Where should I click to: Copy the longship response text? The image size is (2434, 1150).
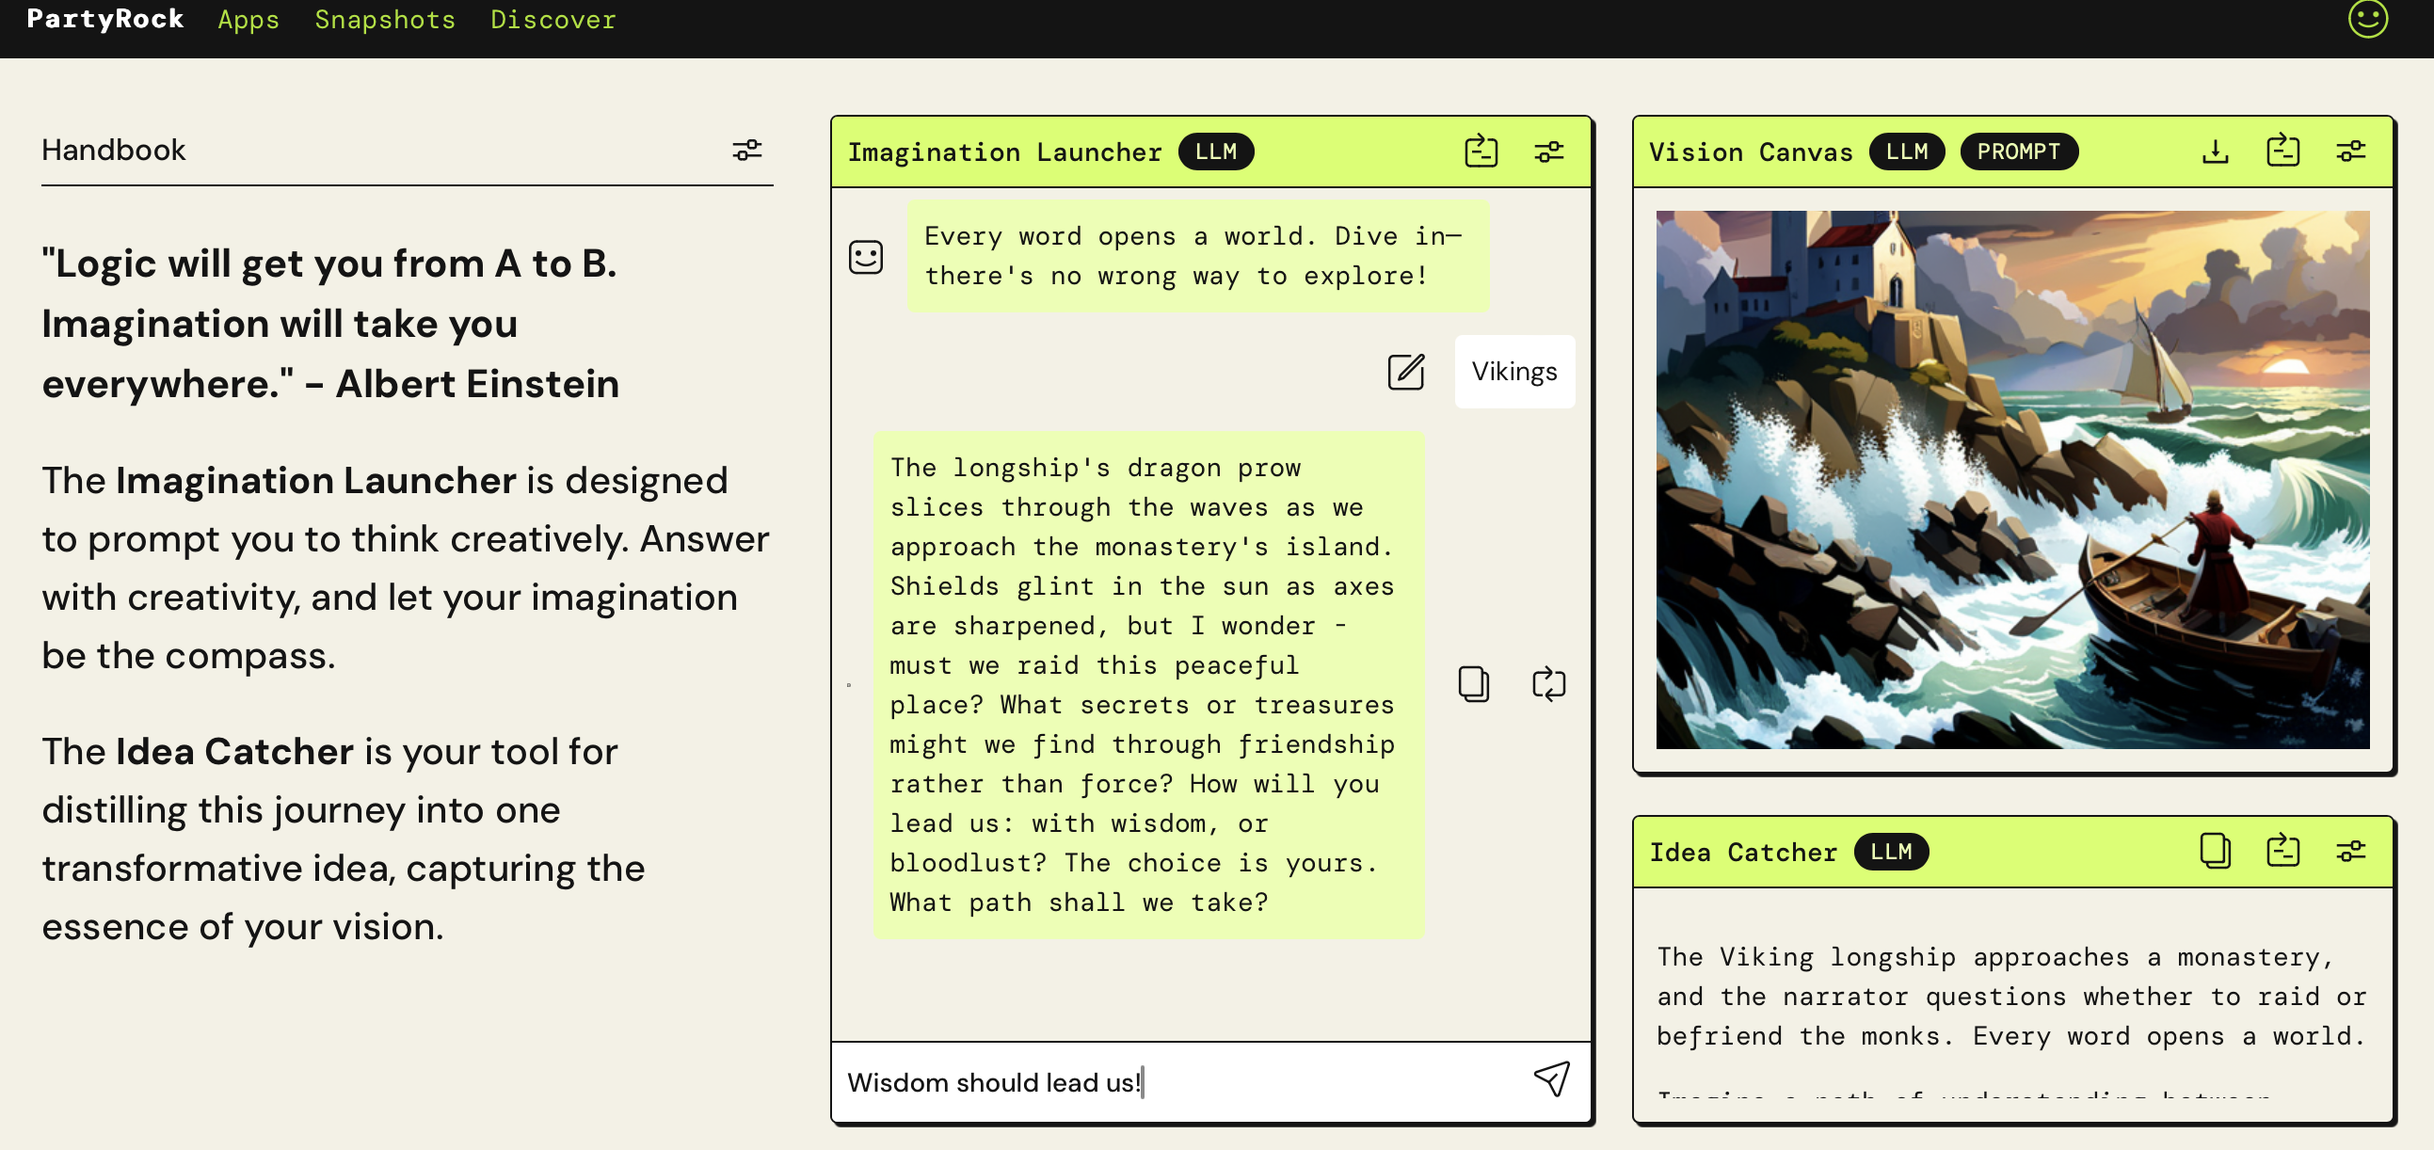click(x=1473, y=683)
